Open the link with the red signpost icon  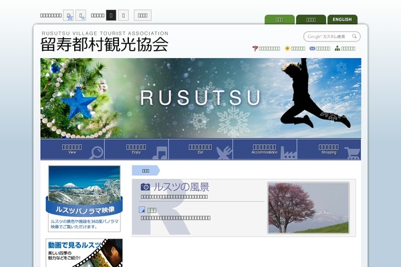pyautogui.click(x=266, y=48)
